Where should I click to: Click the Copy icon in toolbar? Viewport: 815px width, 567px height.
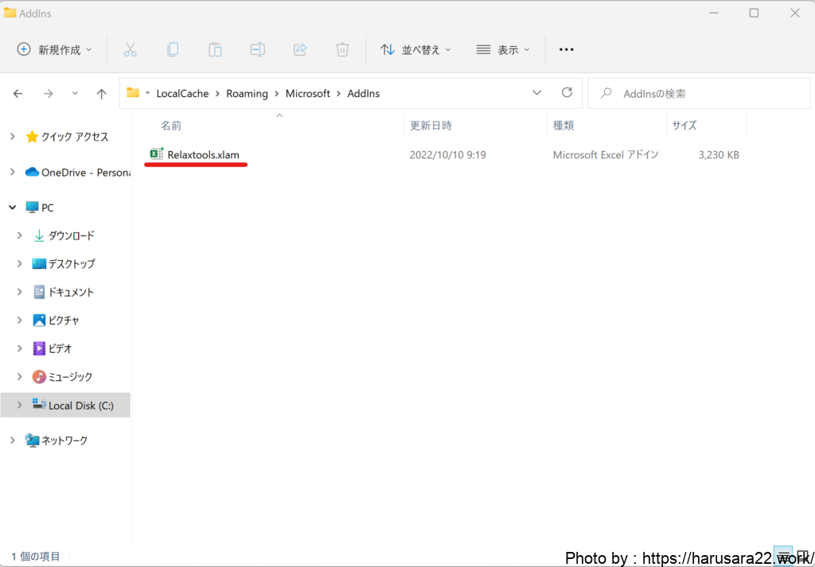coord(173,49)
